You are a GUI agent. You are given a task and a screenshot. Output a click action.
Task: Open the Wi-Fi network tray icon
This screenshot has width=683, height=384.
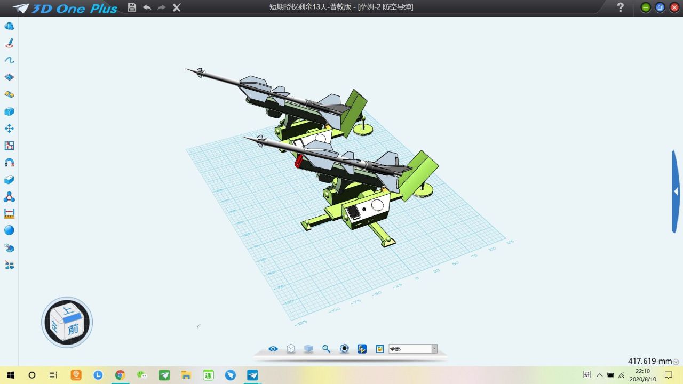(x=621, y=375)
